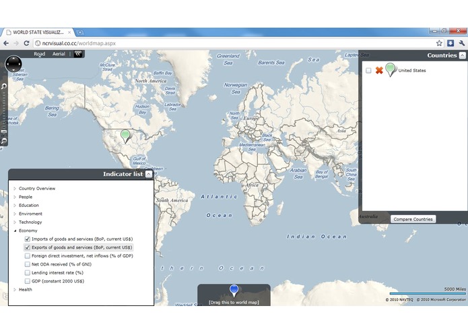Remove United States with the orange X
The image size is (468, 333).
(x=379, y=70)
